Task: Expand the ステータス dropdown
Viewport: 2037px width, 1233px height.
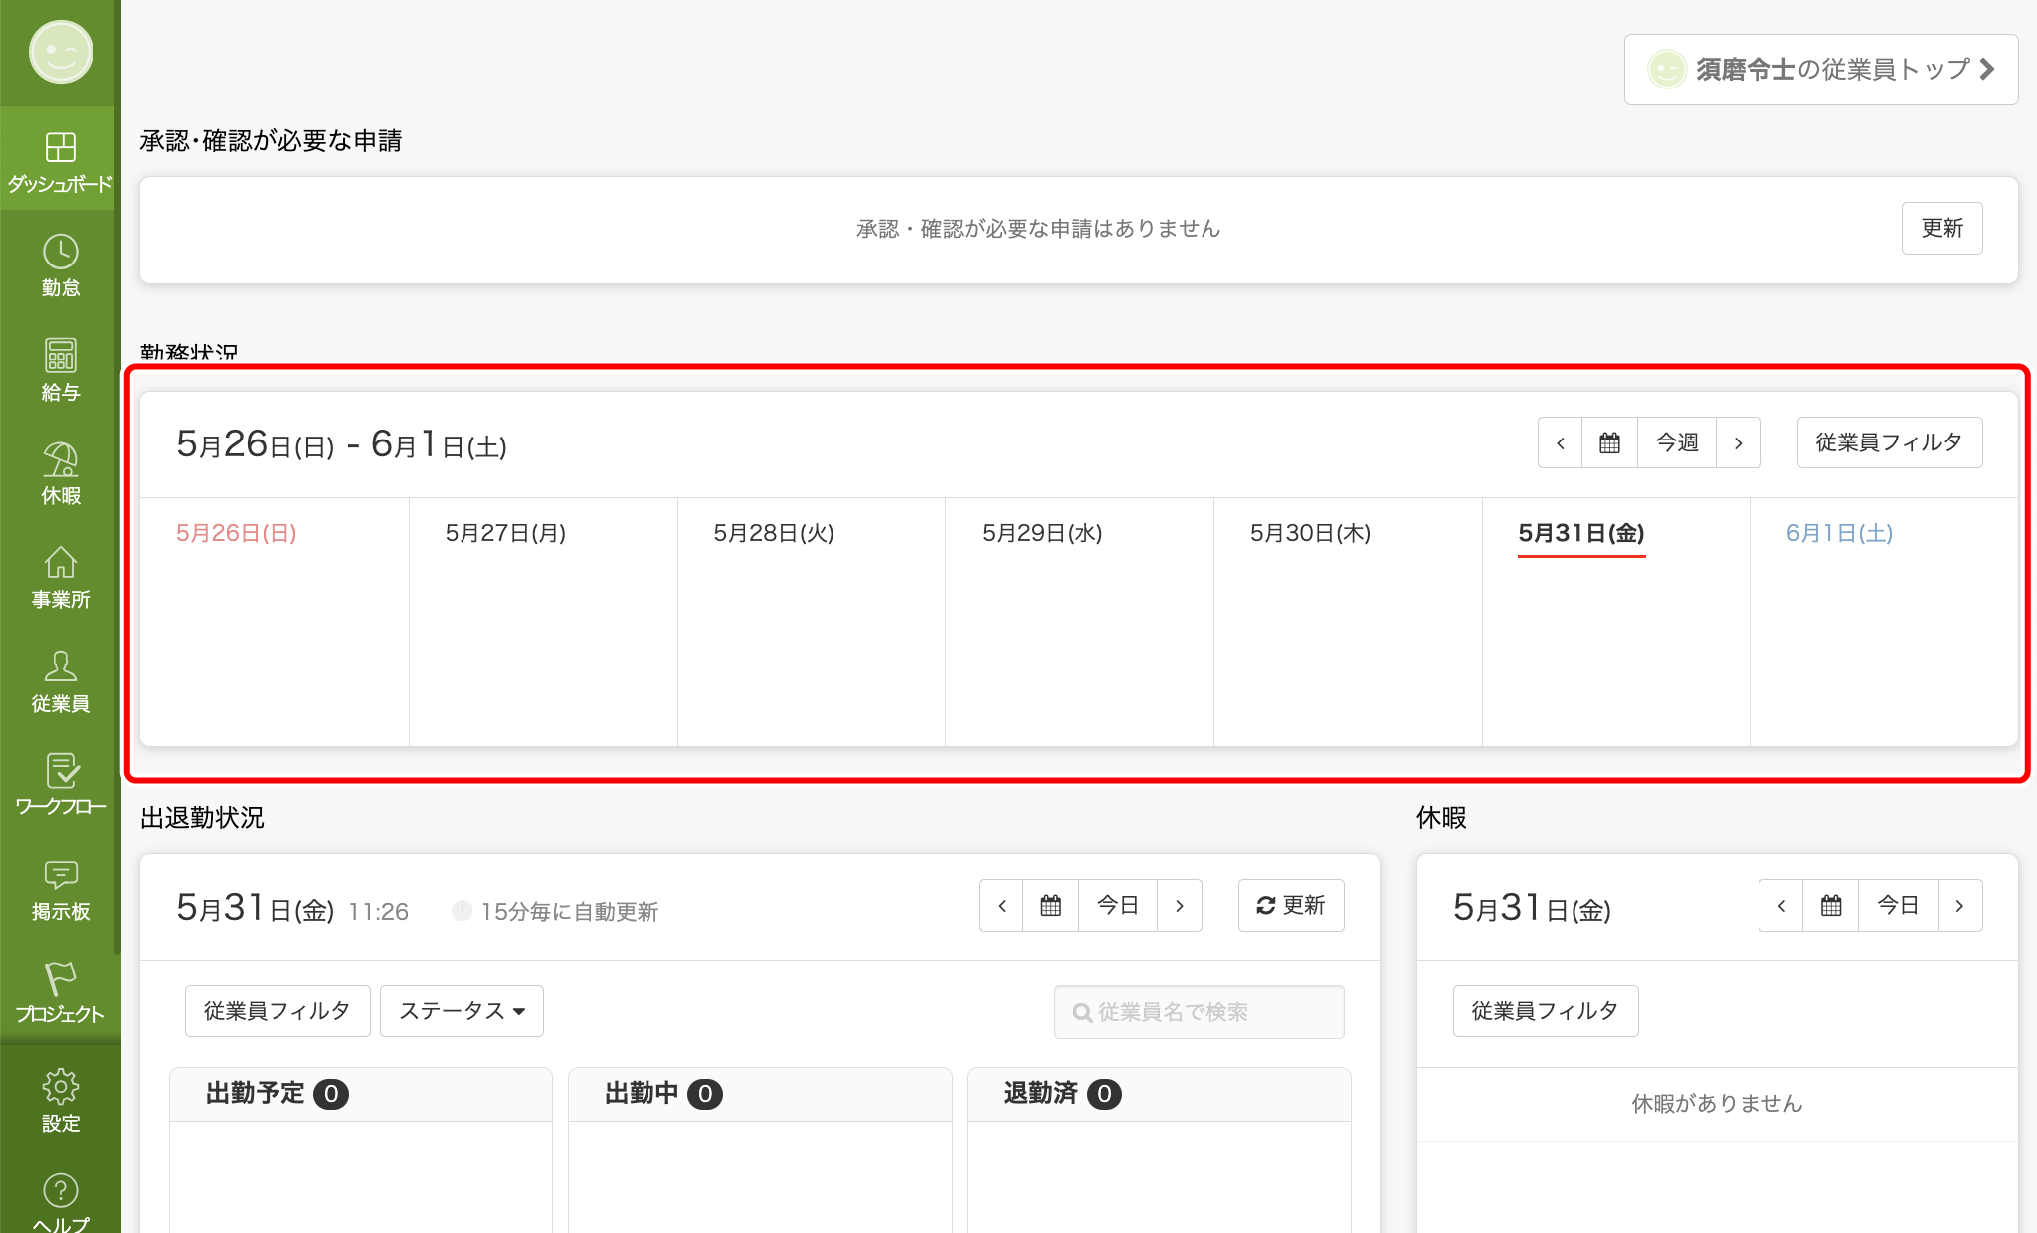Action: (462, 1011)
